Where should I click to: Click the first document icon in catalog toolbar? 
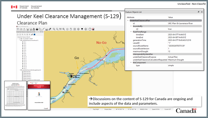pyautogui.click(x=18, y=35)
